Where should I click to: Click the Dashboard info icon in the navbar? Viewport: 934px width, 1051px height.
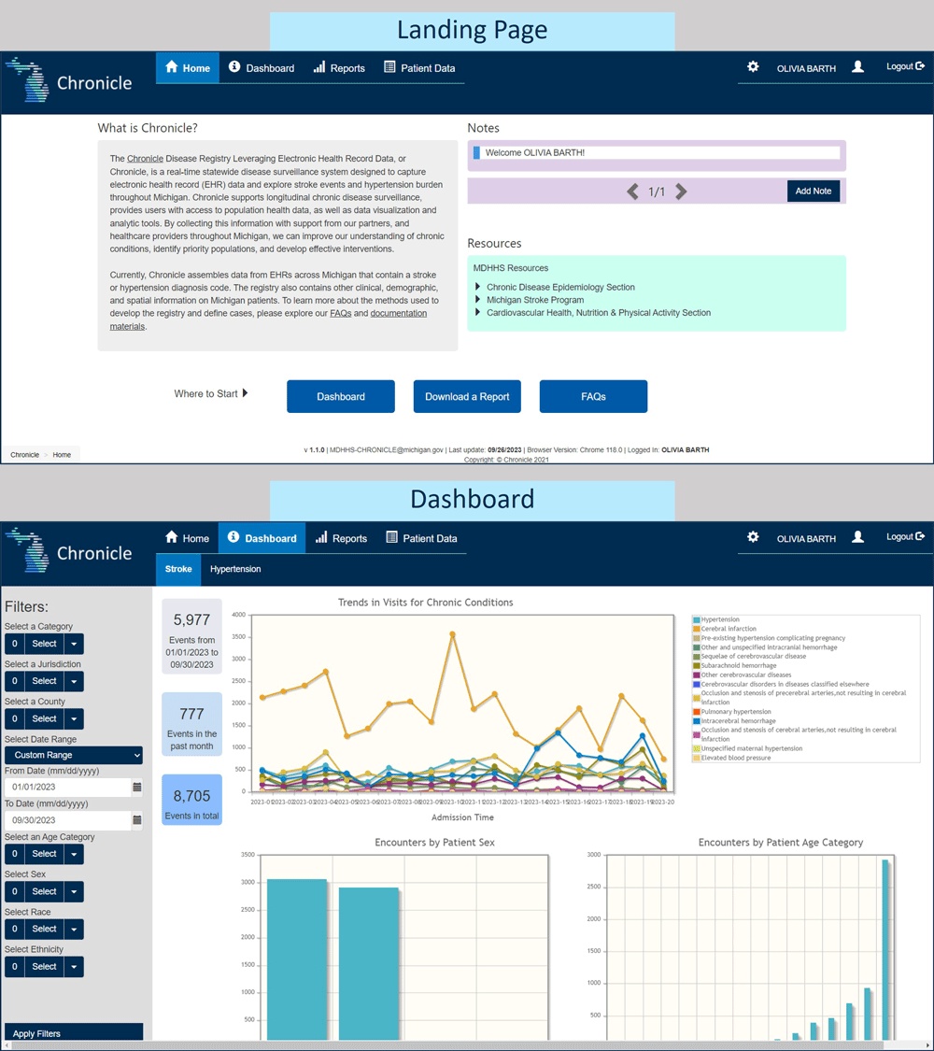tap(233, 67)
